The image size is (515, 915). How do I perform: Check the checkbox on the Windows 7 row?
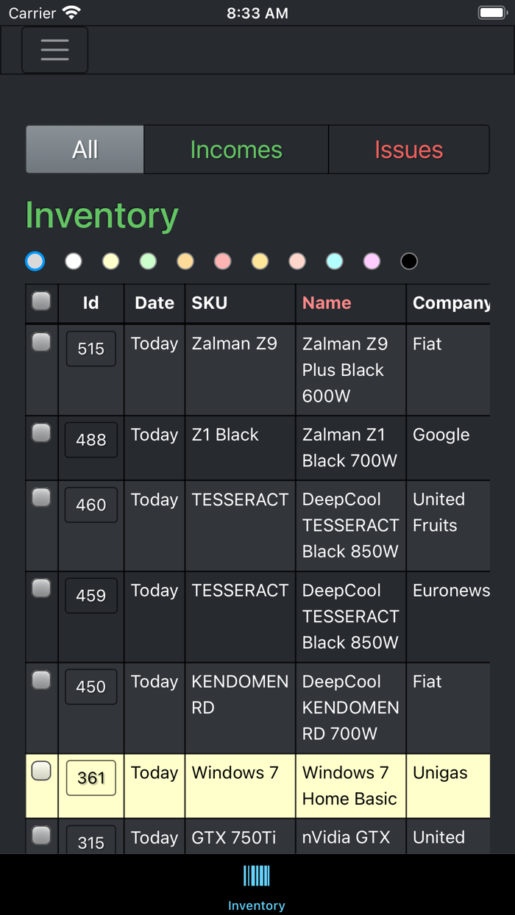pyautogui.click(x=41, y=769)
